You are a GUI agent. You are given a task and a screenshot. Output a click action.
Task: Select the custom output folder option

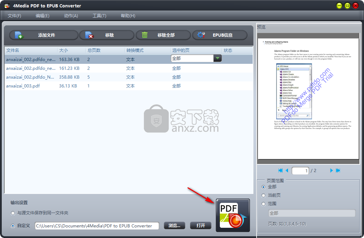coord(13,226)
